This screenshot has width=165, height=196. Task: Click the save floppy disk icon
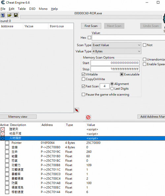coord(16,15)
